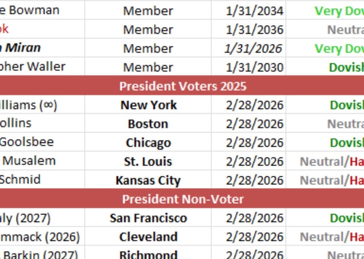Click the Chicago cell

[x=148, y=143]
